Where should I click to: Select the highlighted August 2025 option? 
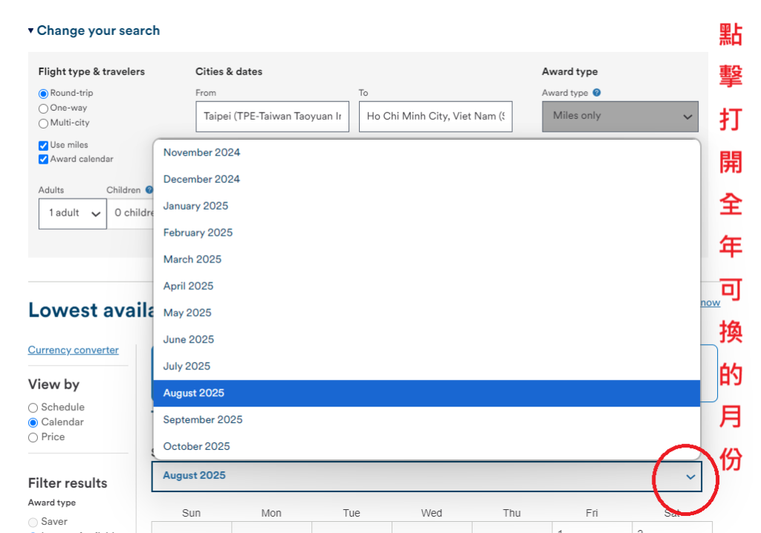click(x=194, y=393)
